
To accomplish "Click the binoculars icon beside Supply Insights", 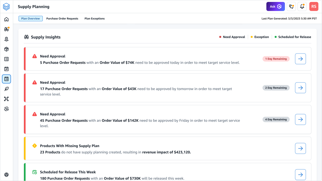I will 26,37.
